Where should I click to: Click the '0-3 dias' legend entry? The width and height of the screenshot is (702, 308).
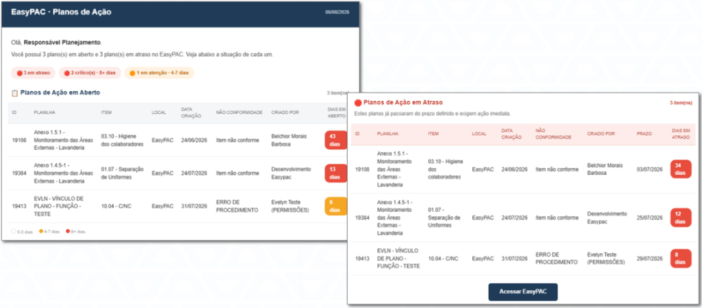(x=23, y=231)
